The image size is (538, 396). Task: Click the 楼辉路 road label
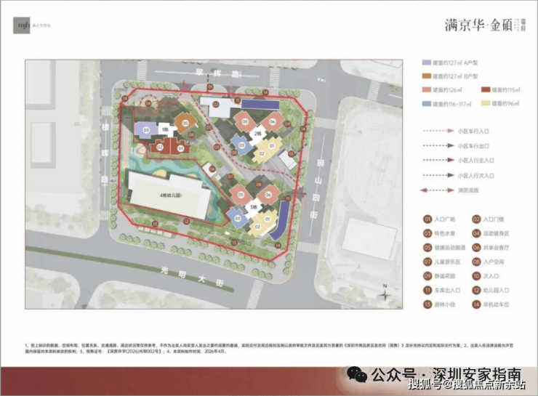pyautogui.click(x=105, y=153)
